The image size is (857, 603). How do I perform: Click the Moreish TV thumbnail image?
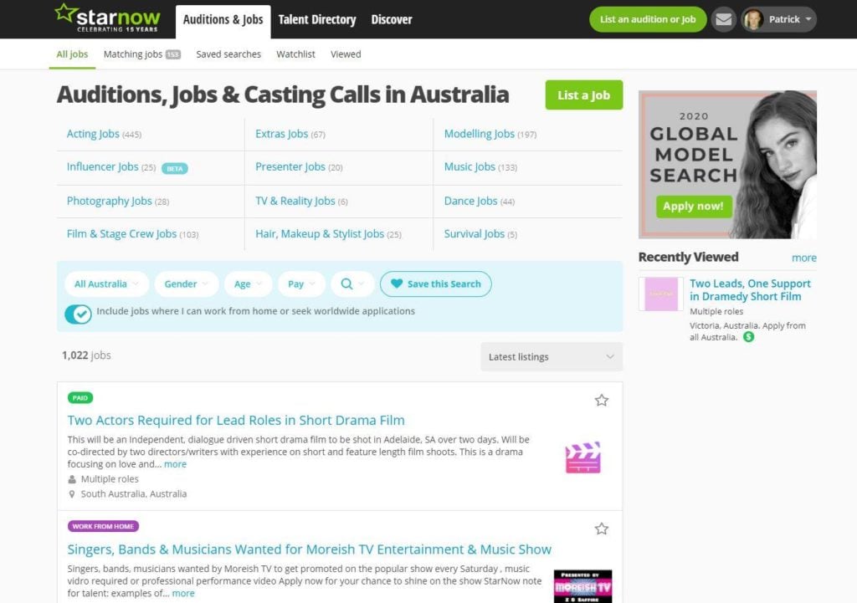pyautogui.click(x=582, y=586)
